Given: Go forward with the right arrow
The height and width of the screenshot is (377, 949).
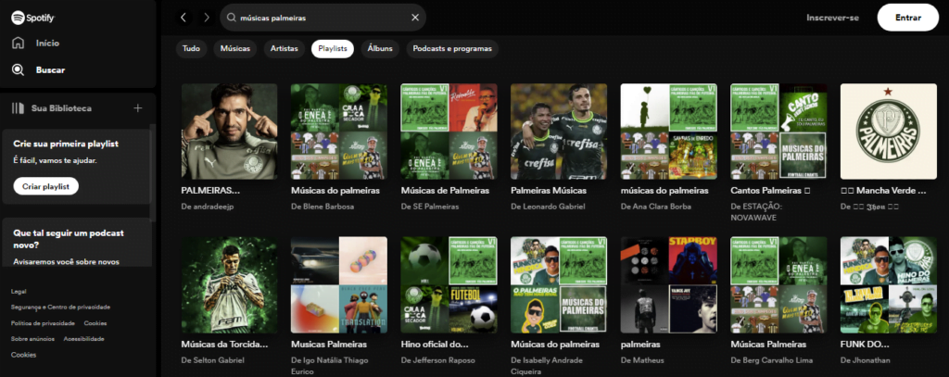Looking at the screenshot, I should [x=207, y=18].
